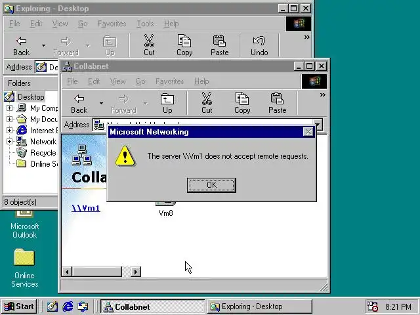The height and width of the screenshot is (315, 420).
Task: Open View menu in Collabnet window
Action: (117, 81)
